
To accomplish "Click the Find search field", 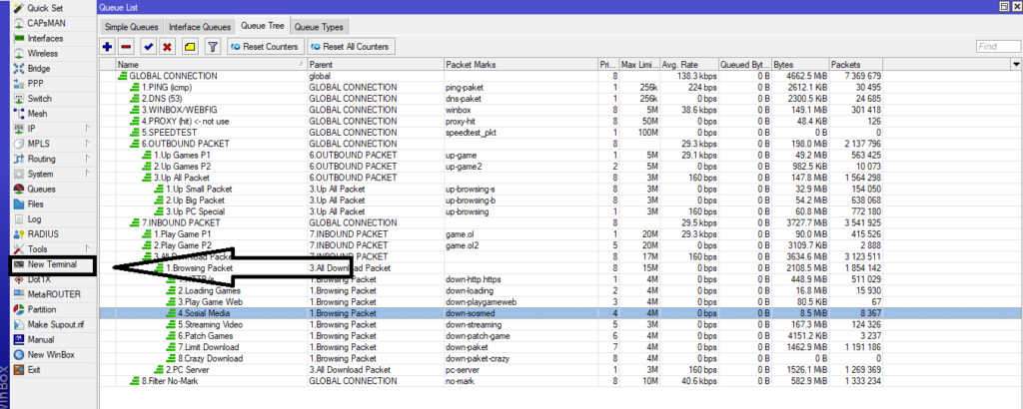I will pos(996,46).
